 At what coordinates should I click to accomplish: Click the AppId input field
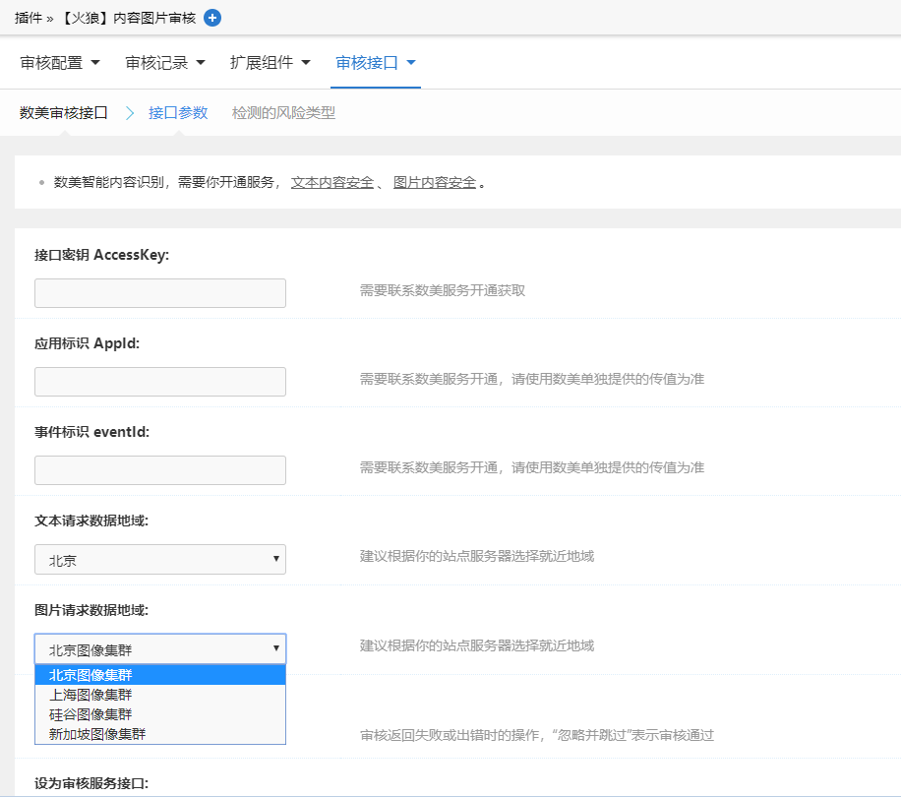(159, 382)
